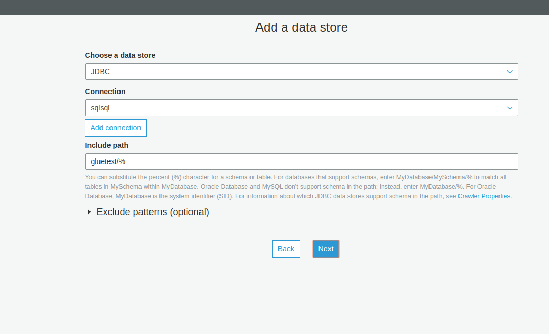Click the Add connection button
Image resolution: width=549 pixels, height=334 pixels.
pos(116,128)
